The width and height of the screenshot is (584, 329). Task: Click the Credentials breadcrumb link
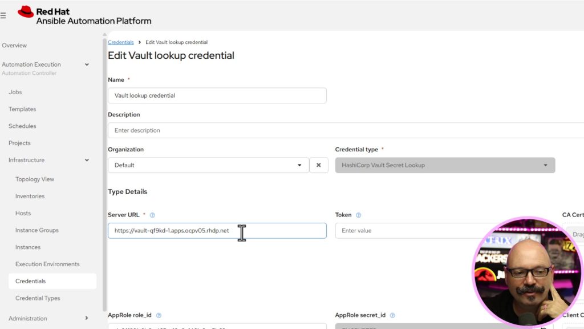pyautogui.click(x=121, y=42)
